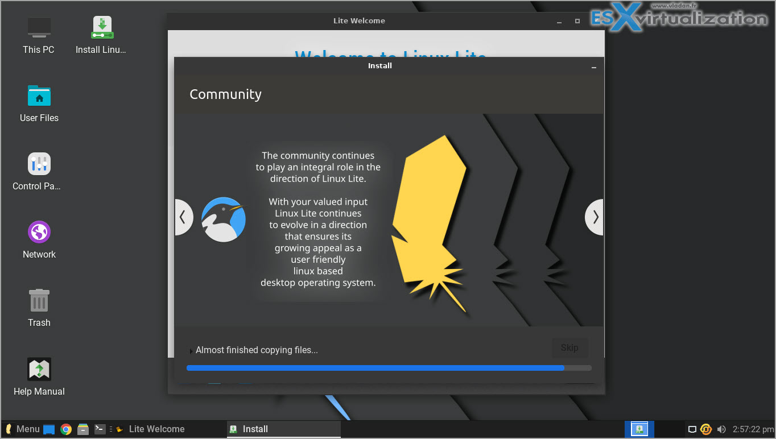This screenshot has width=776, height=439.
Task: Toggle the show desktop button
Action: pos(49,429)
